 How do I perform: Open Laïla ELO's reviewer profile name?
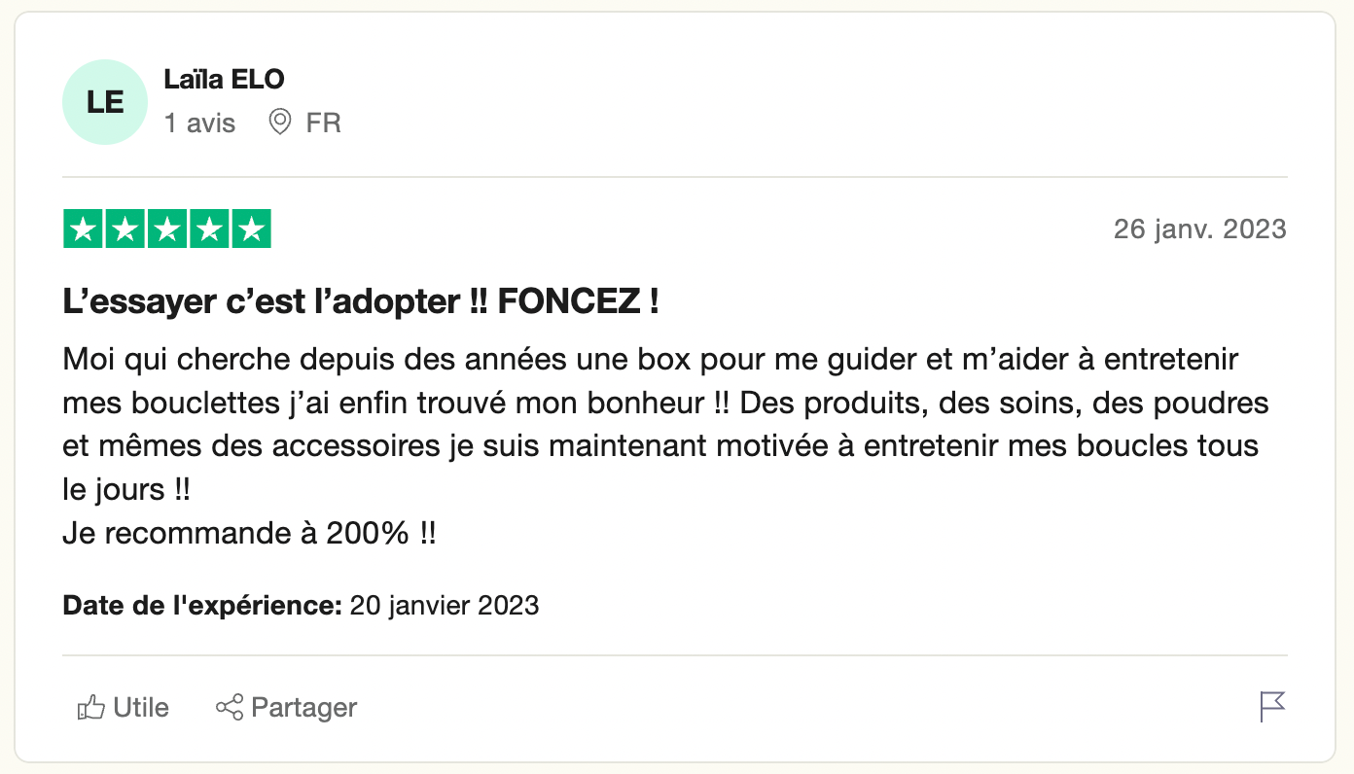tap(224, 79)
